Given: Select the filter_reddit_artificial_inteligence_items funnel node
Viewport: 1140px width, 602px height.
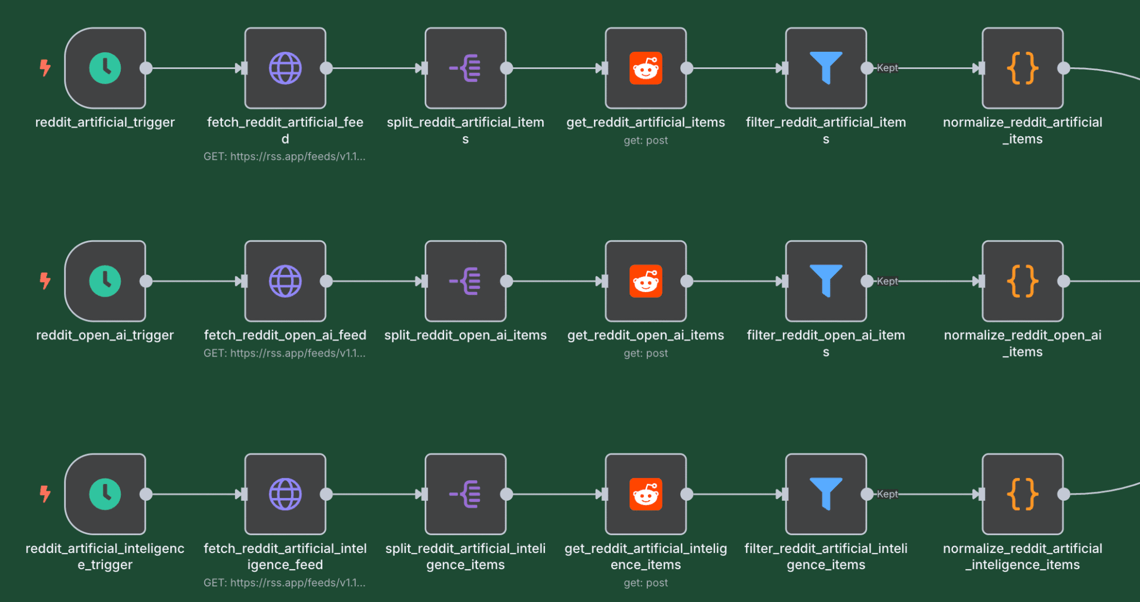Looking at the screenshot, I should click(826, 494).
